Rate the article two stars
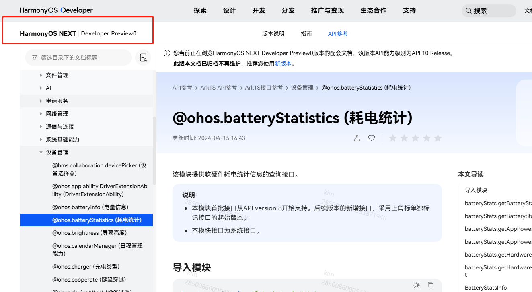 click(x=404, y=138)
